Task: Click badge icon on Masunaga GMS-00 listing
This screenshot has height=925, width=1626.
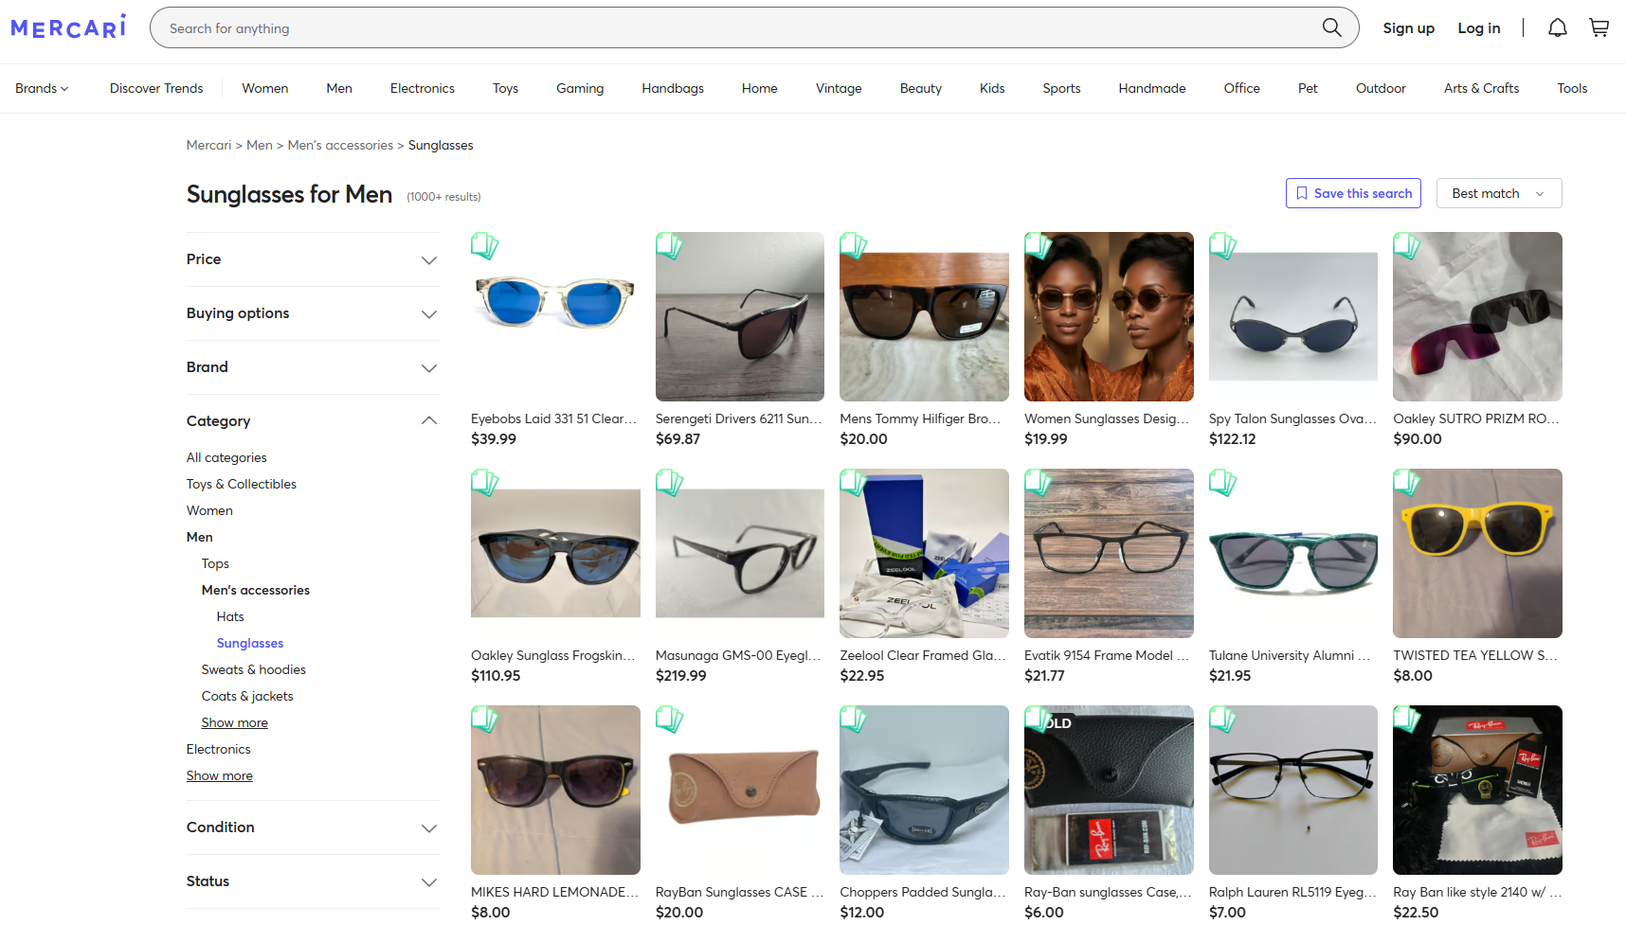Action: click(670, 483)
